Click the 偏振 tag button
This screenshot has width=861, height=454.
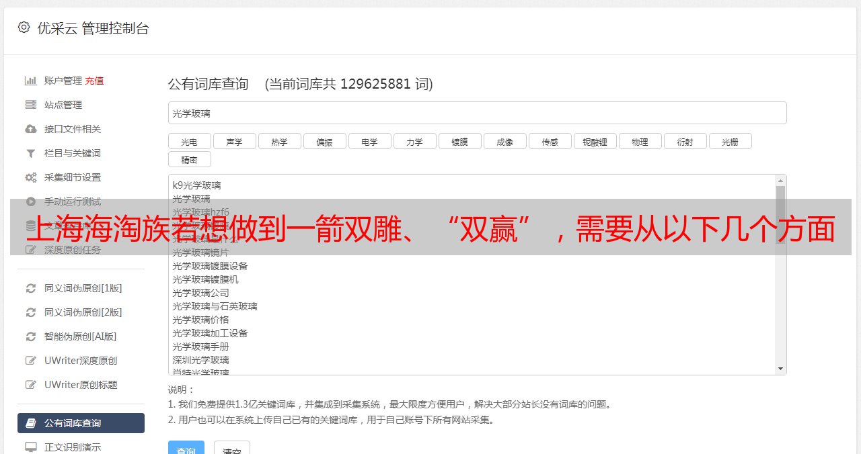(324, 141)
